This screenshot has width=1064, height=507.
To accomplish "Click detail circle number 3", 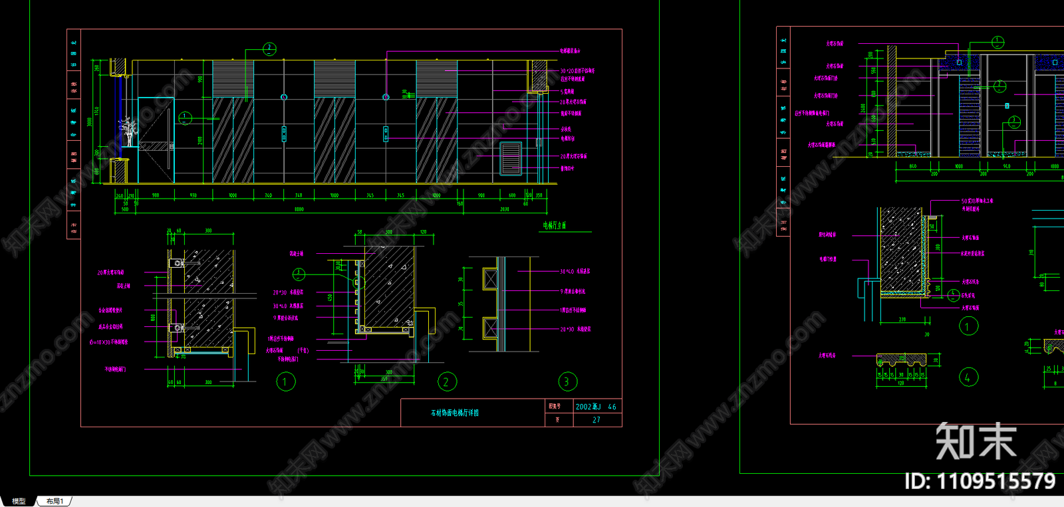I will (x=567, y=381).
